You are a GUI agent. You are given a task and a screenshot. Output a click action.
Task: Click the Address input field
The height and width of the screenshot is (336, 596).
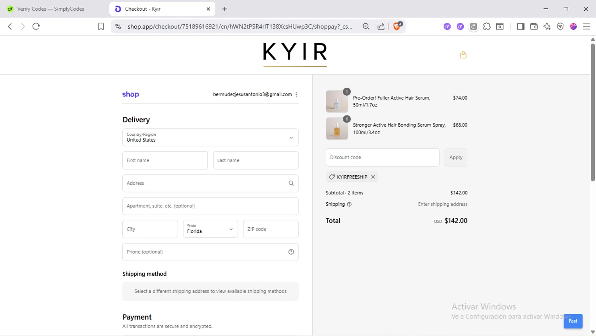click(x=211, y=183)
